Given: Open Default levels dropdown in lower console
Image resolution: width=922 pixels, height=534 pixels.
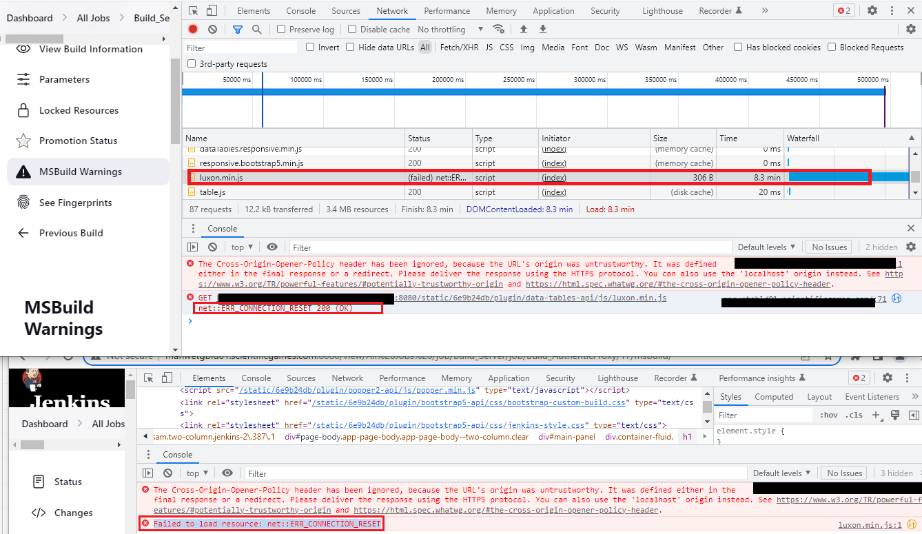Looking at the screenshot, I should pos(782,473).
